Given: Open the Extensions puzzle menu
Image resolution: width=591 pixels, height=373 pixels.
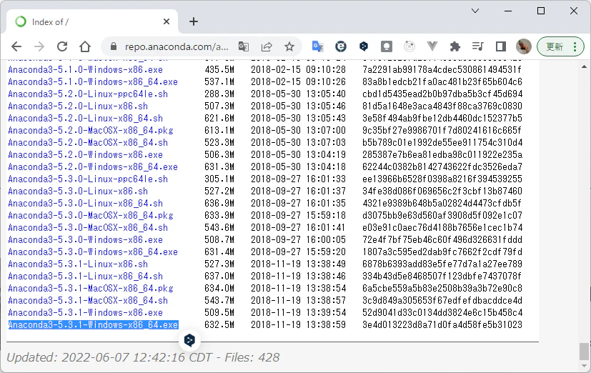Looking at the screenshot, I should pyautogui.click(x=455, y=46).
